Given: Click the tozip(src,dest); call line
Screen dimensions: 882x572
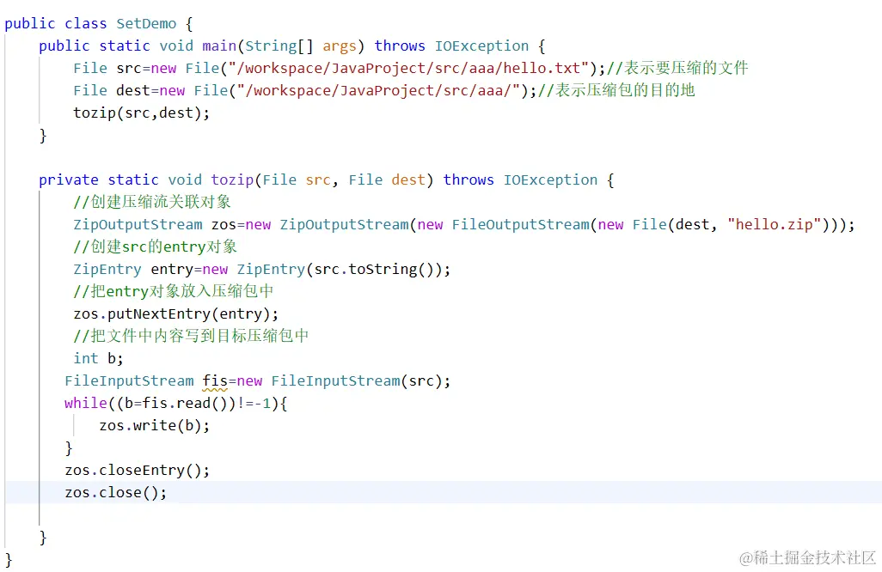Looking at the screenshot, I should pyautogui.click(x=141, y=113).
